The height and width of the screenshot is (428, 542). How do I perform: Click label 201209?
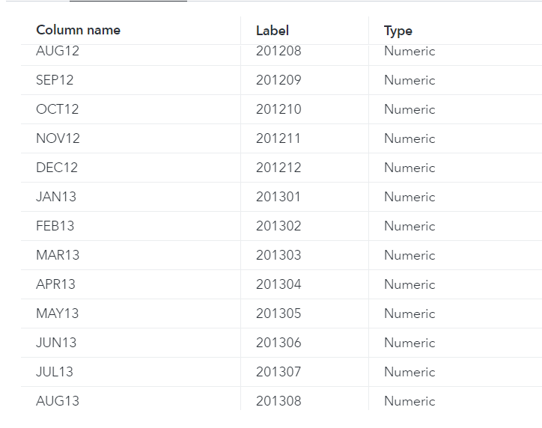(x=278, y=80)
